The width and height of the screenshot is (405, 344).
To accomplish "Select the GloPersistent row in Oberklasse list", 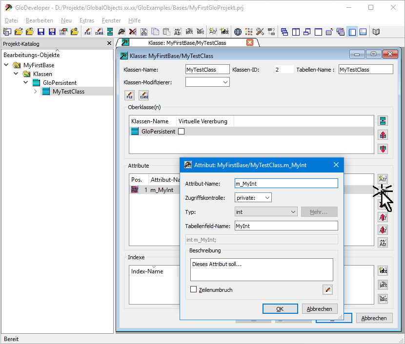I will [x=251, y=131].
